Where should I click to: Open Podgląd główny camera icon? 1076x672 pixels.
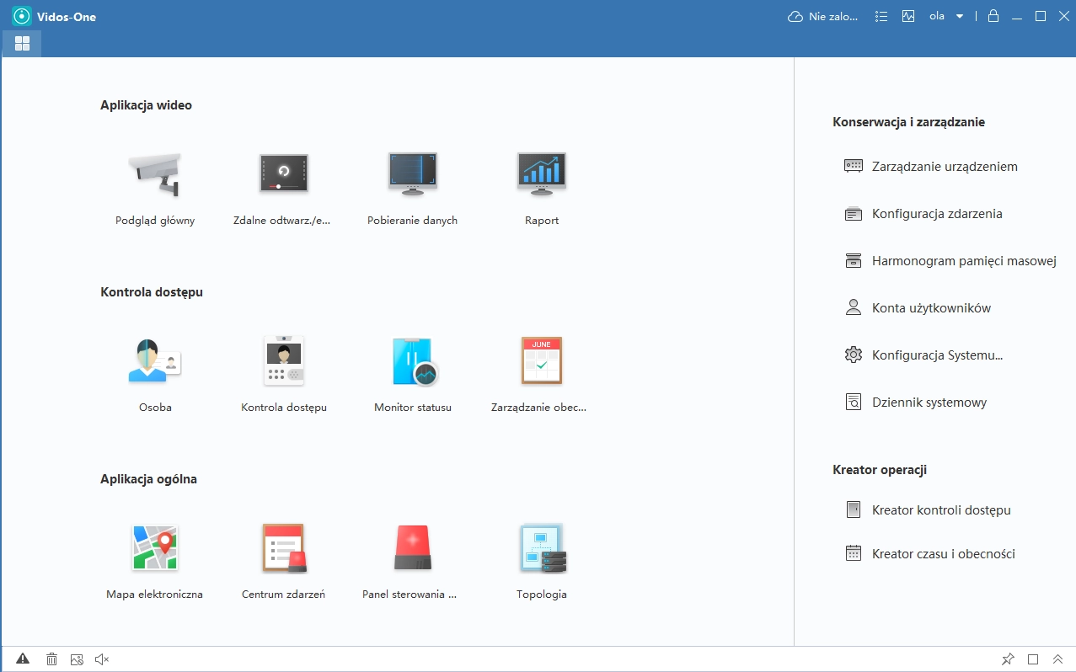(155, 174)
